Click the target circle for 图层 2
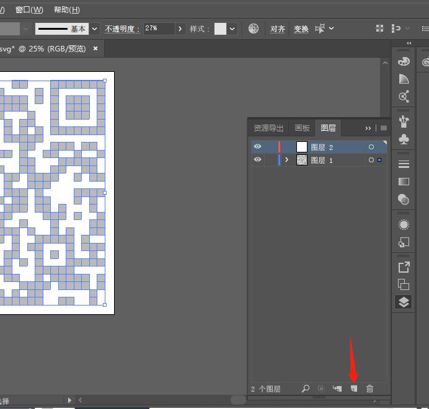This screenshot has width=429, height=409. click(x=371, y=147)
